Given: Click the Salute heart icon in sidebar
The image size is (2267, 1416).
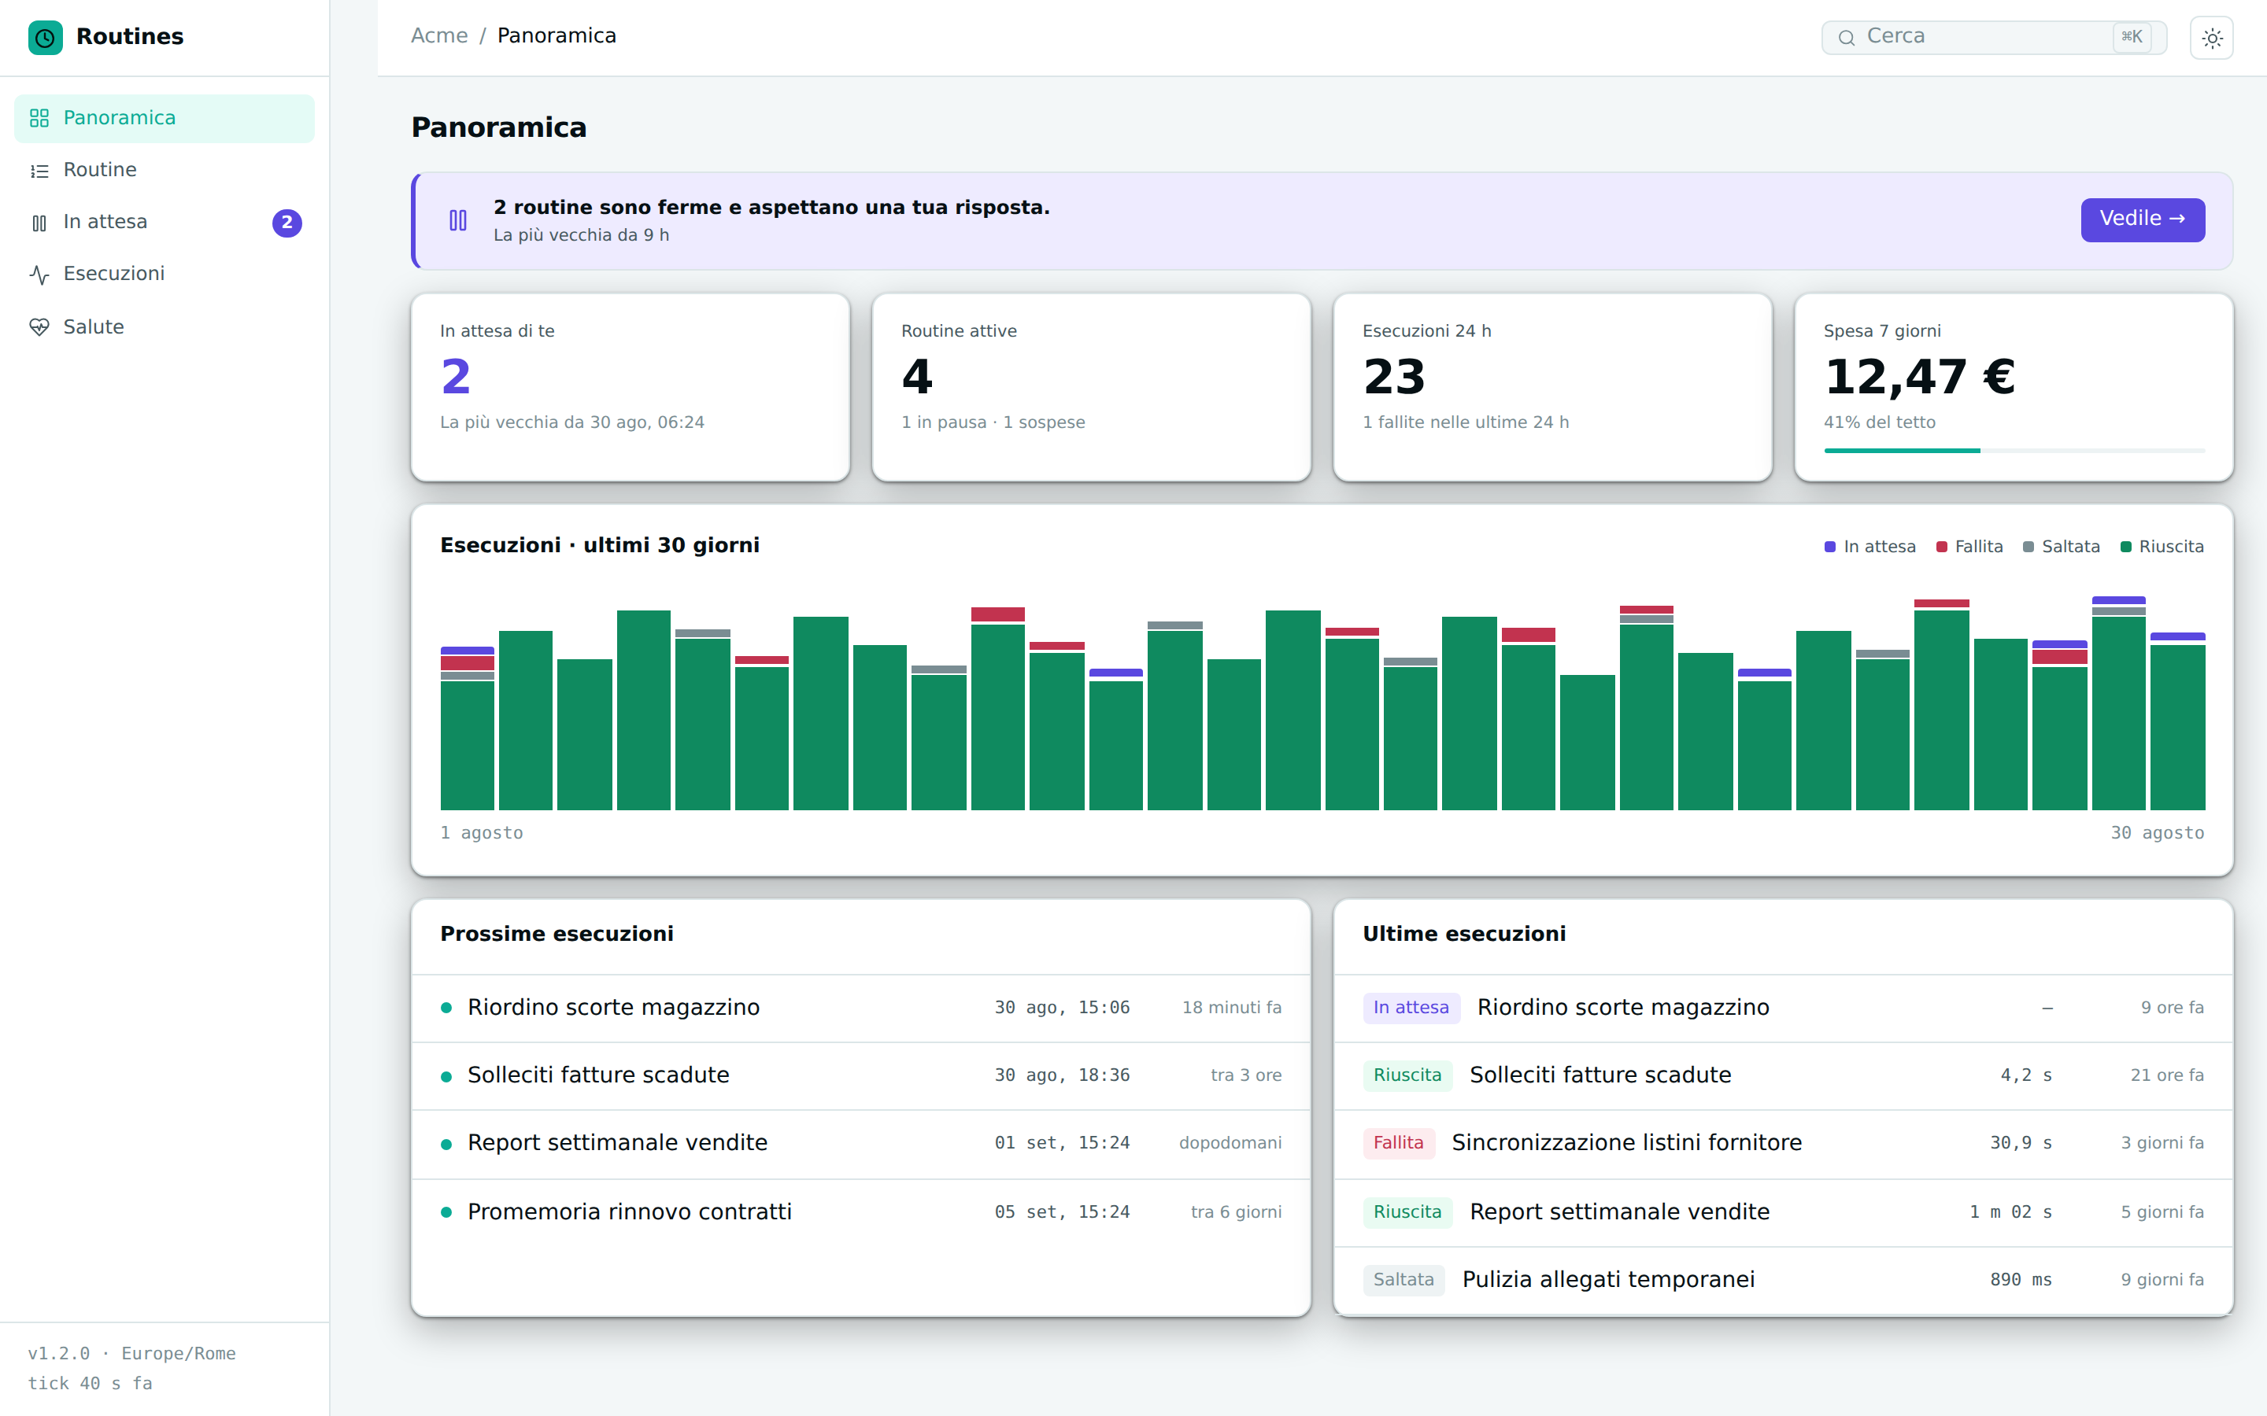Looking at the screenshot, I should tap(39, 326).
